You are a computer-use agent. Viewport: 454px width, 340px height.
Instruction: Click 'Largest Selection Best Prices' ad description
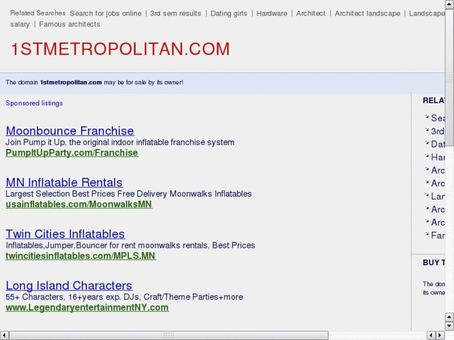(x=129, y=193)
